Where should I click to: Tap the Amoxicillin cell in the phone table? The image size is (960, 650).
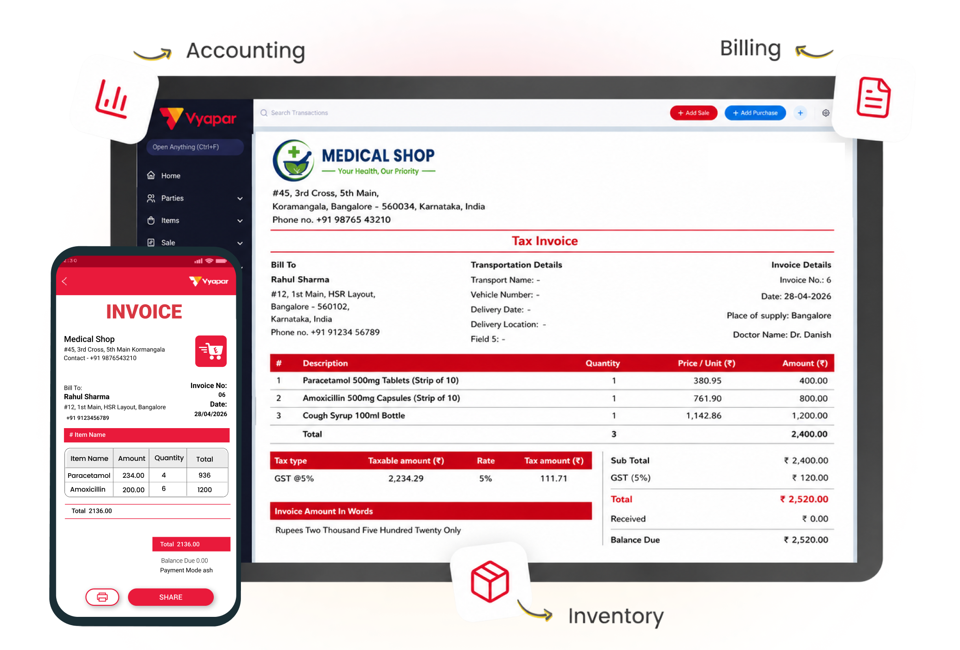[88, 489]
